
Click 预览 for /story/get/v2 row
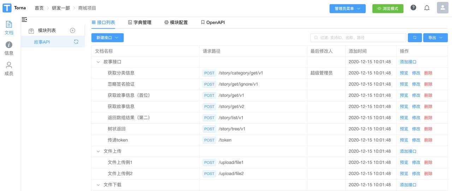pyautogui.click(x=404, y=107)
